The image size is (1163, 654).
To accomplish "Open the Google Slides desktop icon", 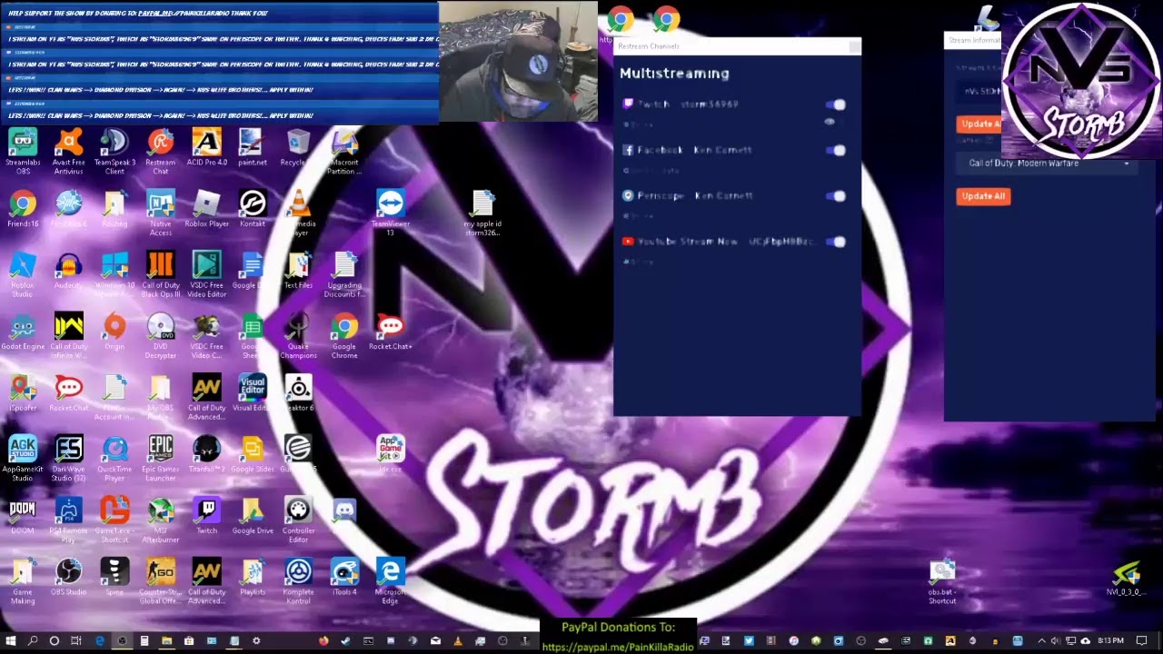I will 253,455.
